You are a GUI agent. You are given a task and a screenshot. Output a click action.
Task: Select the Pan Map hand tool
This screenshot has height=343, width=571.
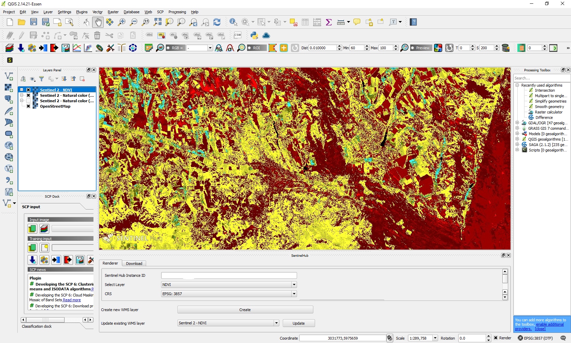tap(98, 22)
